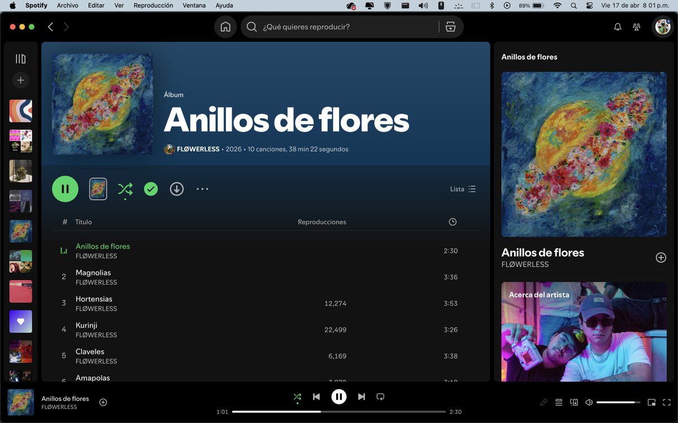Skip to the next track
The width and height of the screenshot is (678, 423).
coord(362,397)
